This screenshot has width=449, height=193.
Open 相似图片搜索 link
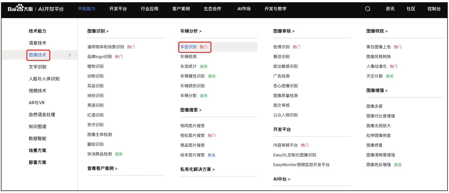[193, 135]
